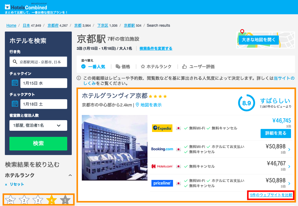Open hotel title ホテルグランヴィア京都
The width and height of the screenshot is (298, 206).
(x=115, y=96)
